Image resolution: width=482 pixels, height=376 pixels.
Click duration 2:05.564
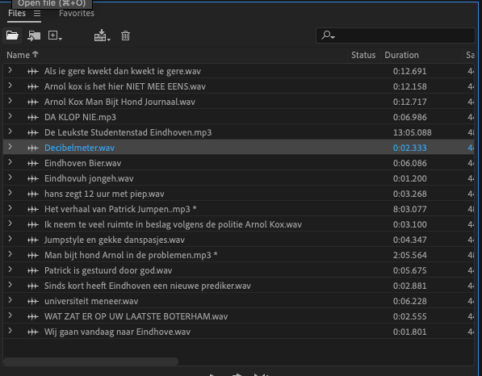coord(410,256)
